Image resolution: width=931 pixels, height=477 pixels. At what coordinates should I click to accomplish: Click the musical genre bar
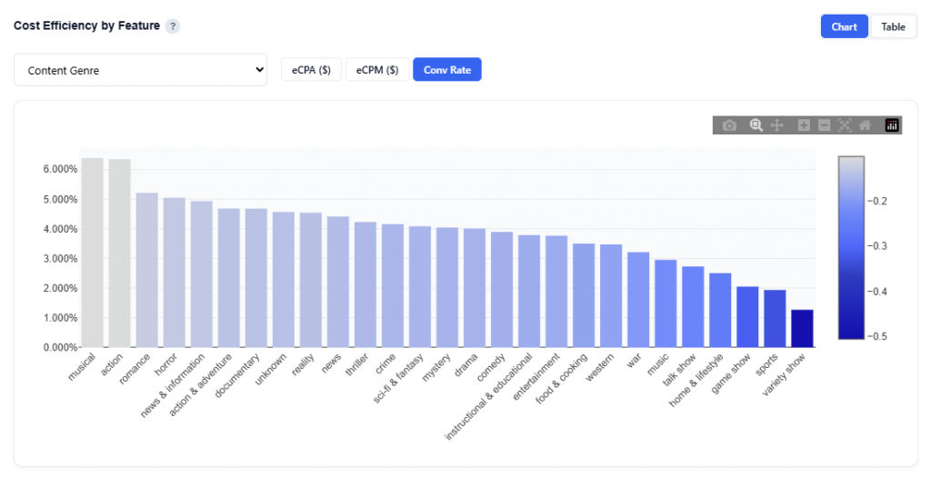tap(93, 253)
